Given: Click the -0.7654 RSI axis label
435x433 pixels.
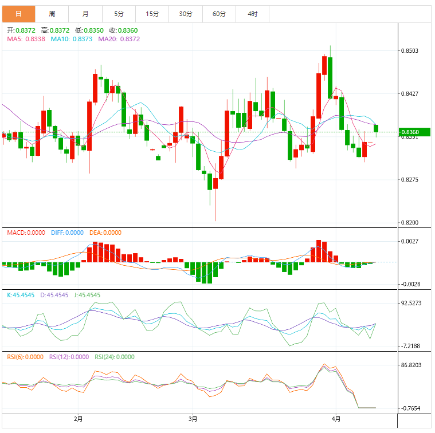Looking at the screenshot, I should [x=410, y=408].
